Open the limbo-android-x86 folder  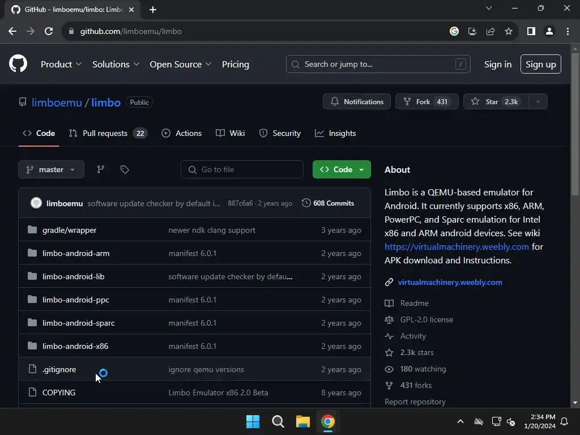click(75, 346)
